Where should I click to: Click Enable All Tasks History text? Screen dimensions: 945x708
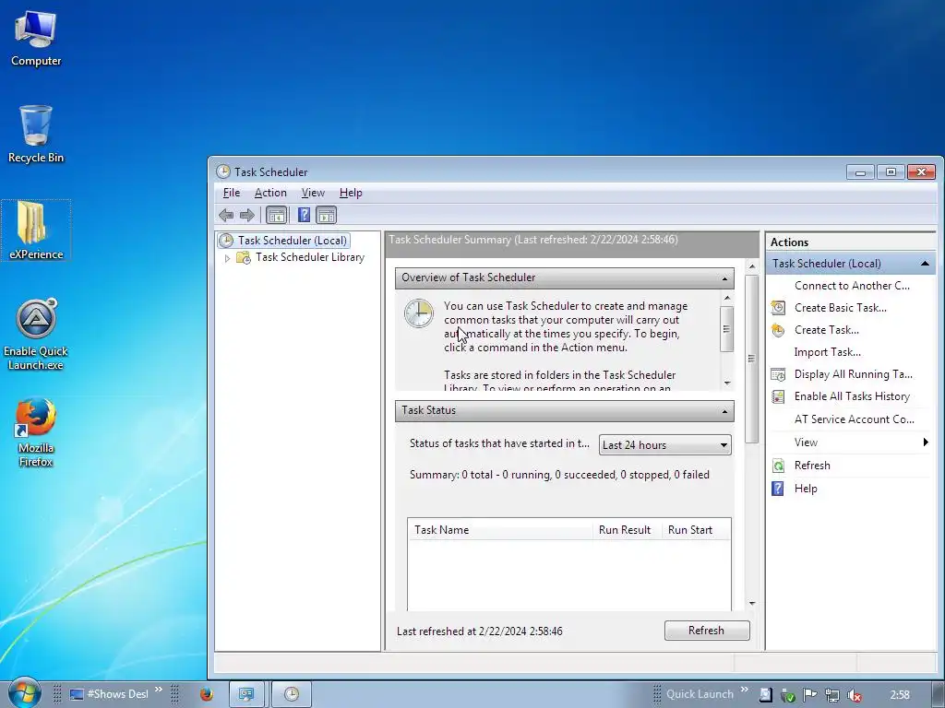coord(852,396)
